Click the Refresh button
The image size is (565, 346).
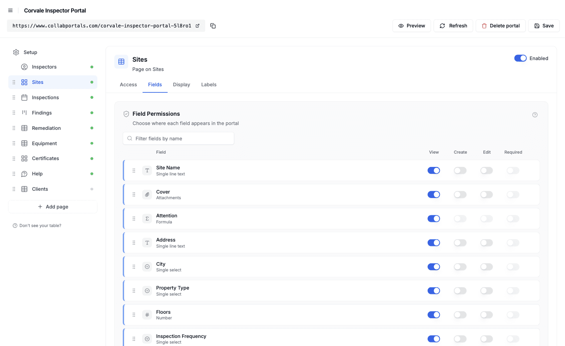point(453,26)
